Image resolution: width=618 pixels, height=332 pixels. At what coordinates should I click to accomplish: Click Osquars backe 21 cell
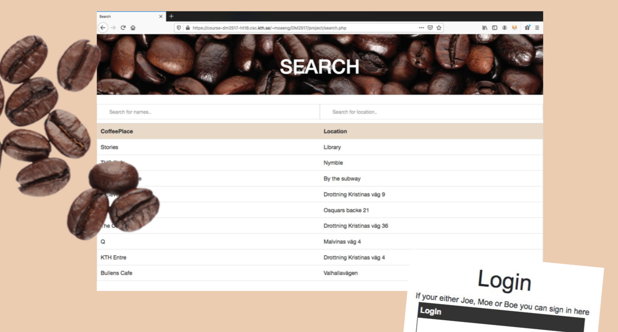click(346, 210)
